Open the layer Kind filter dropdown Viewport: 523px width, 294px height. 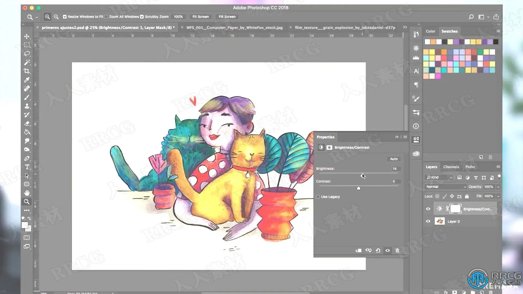[439, 177]
